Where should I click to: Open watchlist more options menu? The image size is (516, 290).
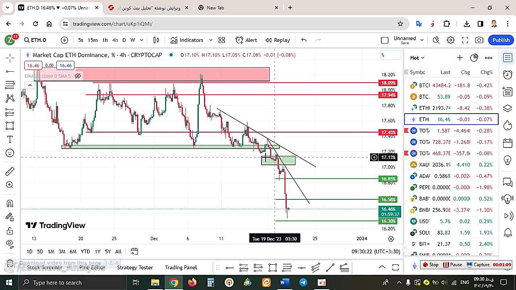click(x=489, y=58)
